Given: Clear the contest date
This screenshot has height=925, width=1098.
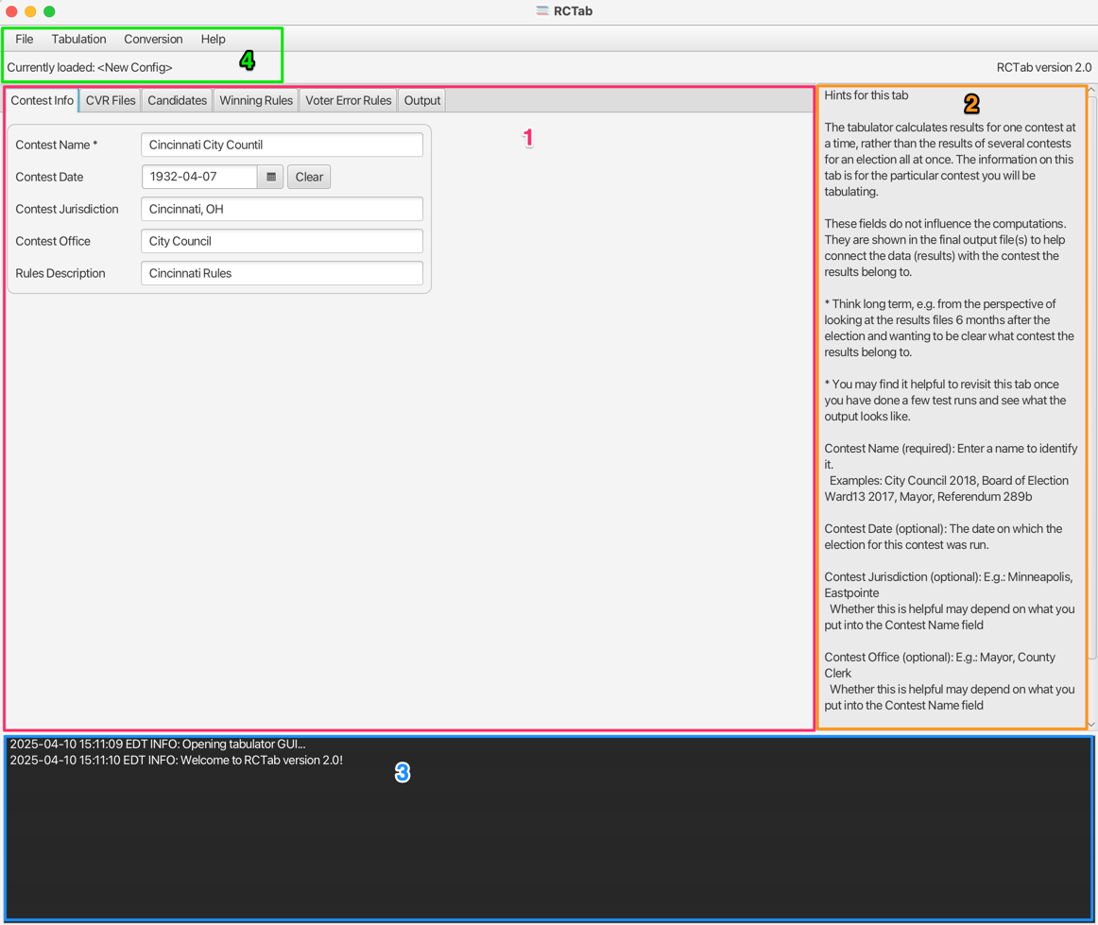Looking at the screenshot, I should 309,177.
